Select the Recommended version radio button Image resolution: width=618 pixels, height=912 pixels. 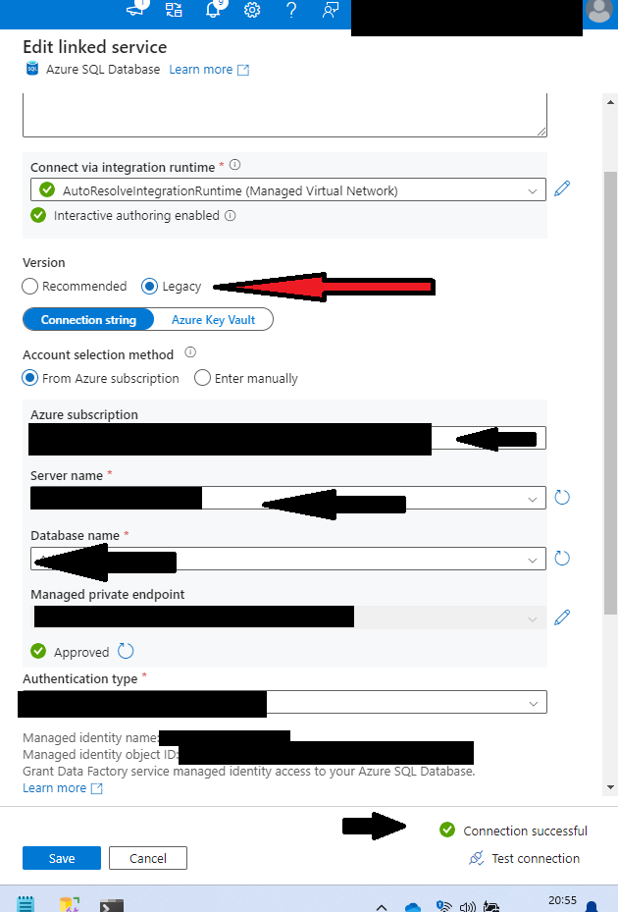(x=29, y=286)
